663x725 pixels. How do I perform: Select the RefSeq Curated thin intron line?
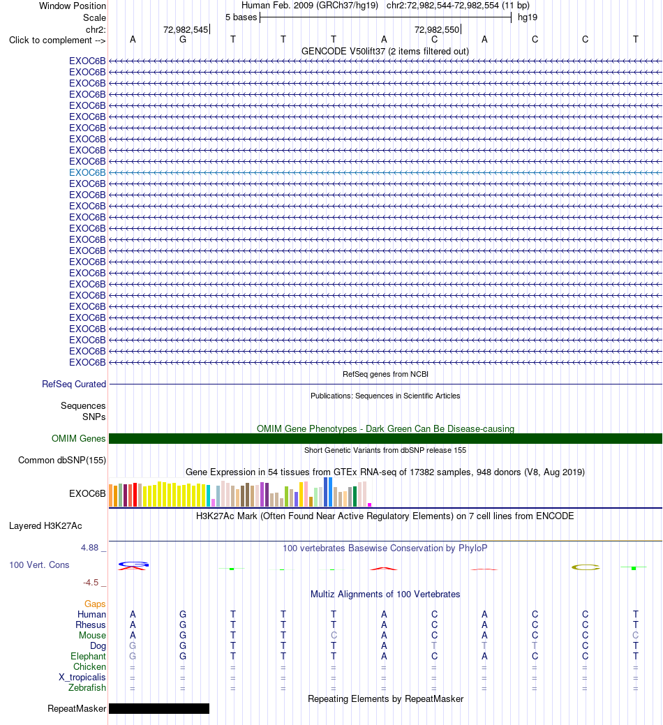point(385,384)
